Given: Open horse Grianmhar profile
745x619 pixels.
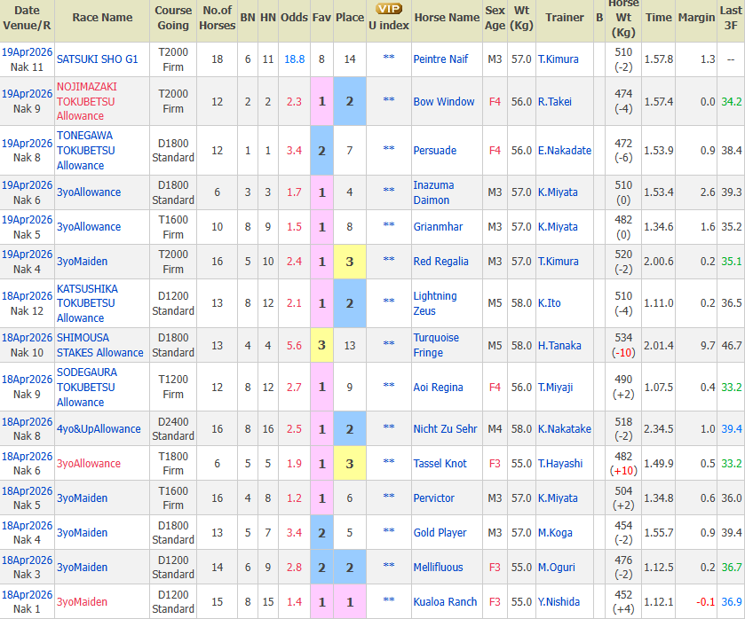Looking at the screenshot, I should (x=438, y=227).
